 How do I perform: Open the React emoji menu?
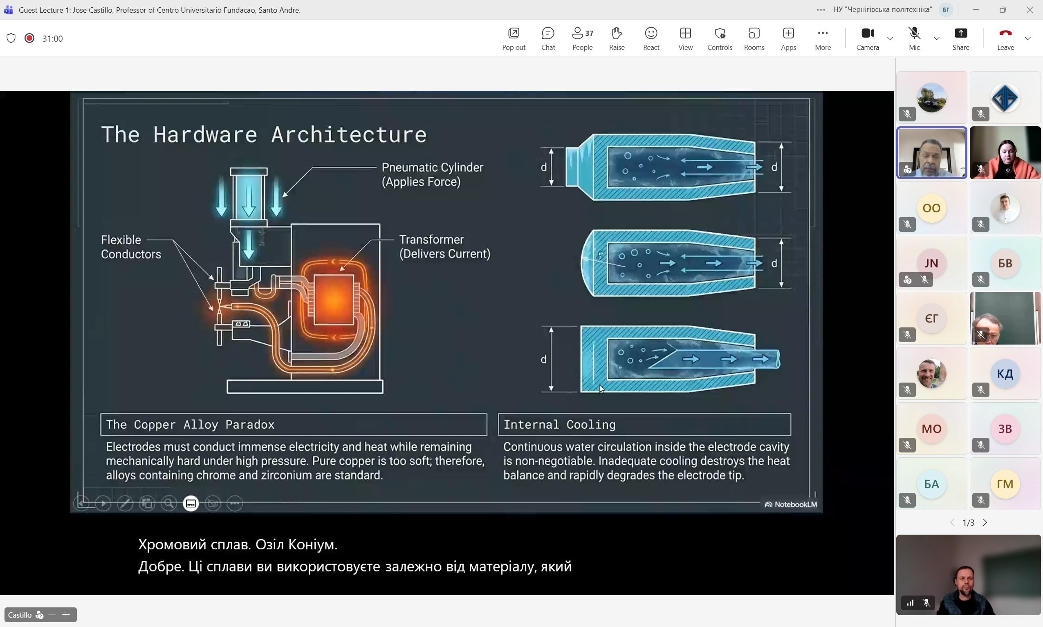point(651,38)
